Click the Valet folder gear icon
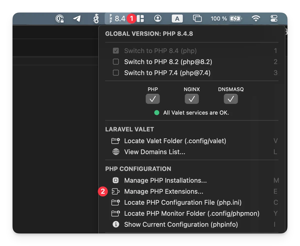 click(116, 141)
